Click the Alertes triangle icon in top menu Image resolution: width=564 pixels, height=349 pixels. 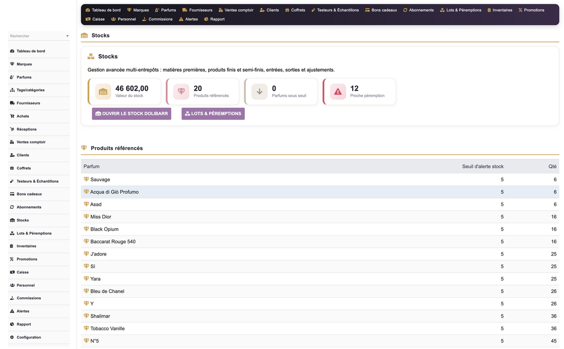click(181, 19)
